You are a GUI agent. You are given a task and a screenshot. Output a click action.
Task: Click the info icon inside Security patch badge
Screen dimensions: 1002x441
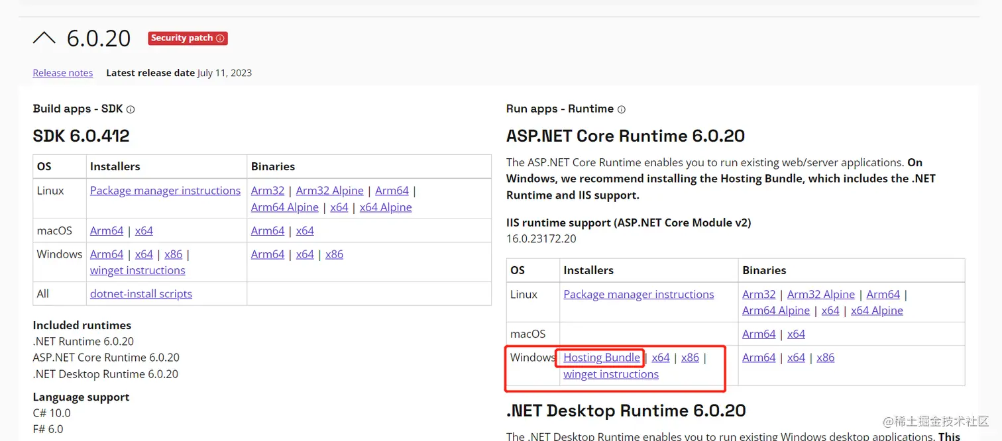tap(220, 38)
